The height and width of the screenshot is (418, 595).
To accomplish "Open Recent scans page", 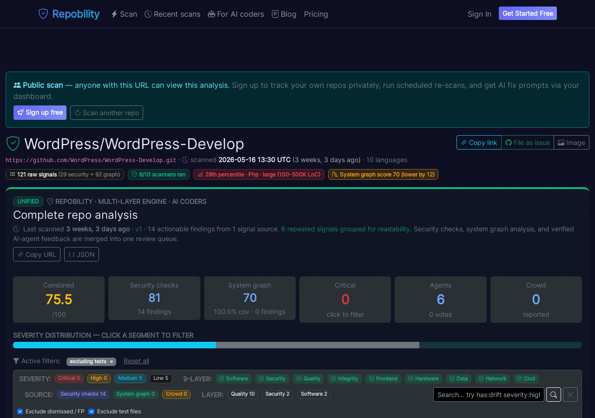I will coord(172,14).
